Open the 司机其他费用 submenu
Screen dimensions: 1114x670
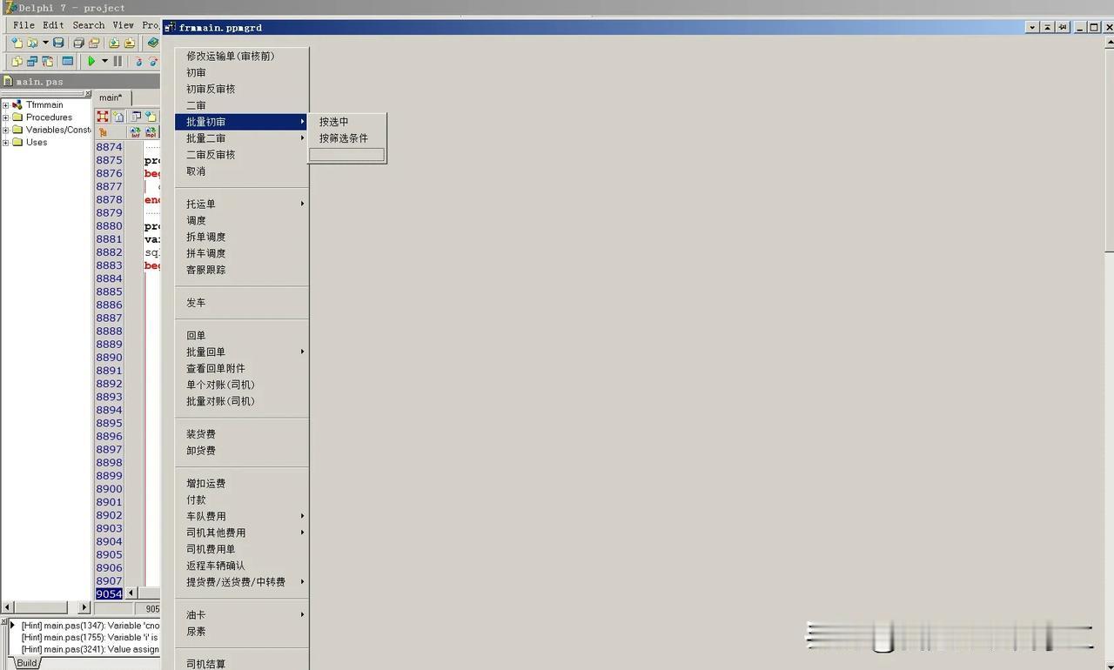[242, 533]
